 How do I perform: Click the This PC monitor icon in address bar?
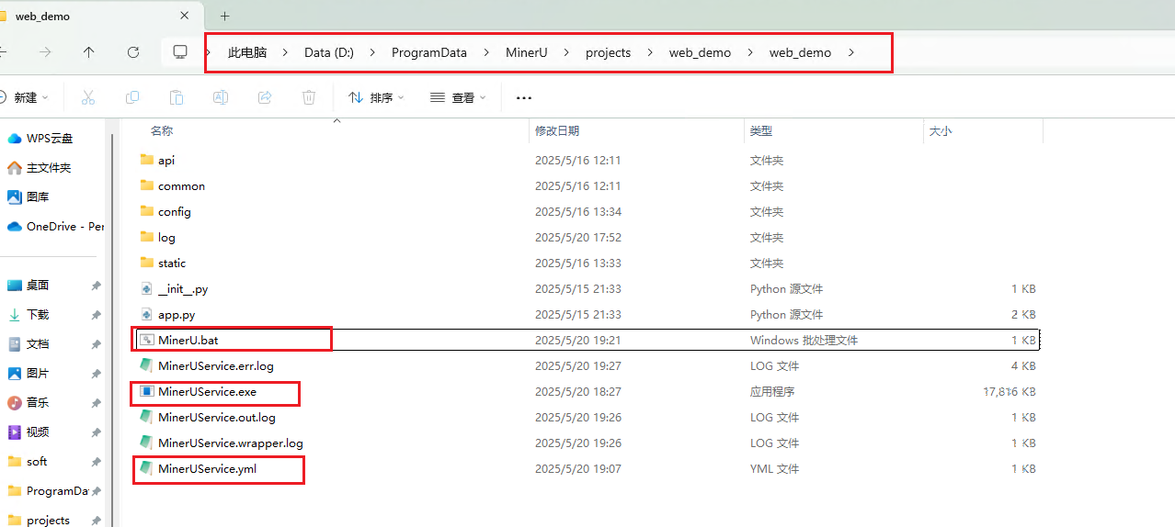[181, 52]
